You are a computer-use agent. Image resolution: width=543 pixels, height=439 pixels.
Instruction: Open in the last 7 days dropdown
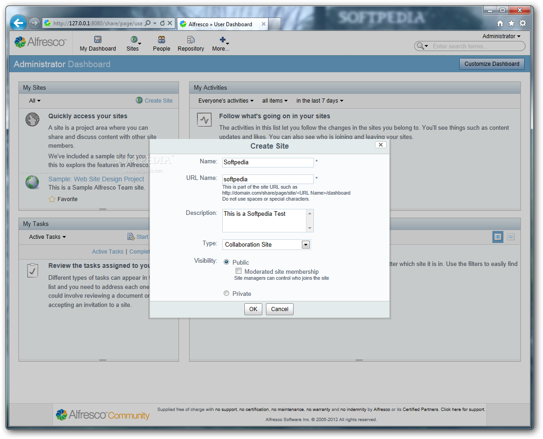point(320,101)
